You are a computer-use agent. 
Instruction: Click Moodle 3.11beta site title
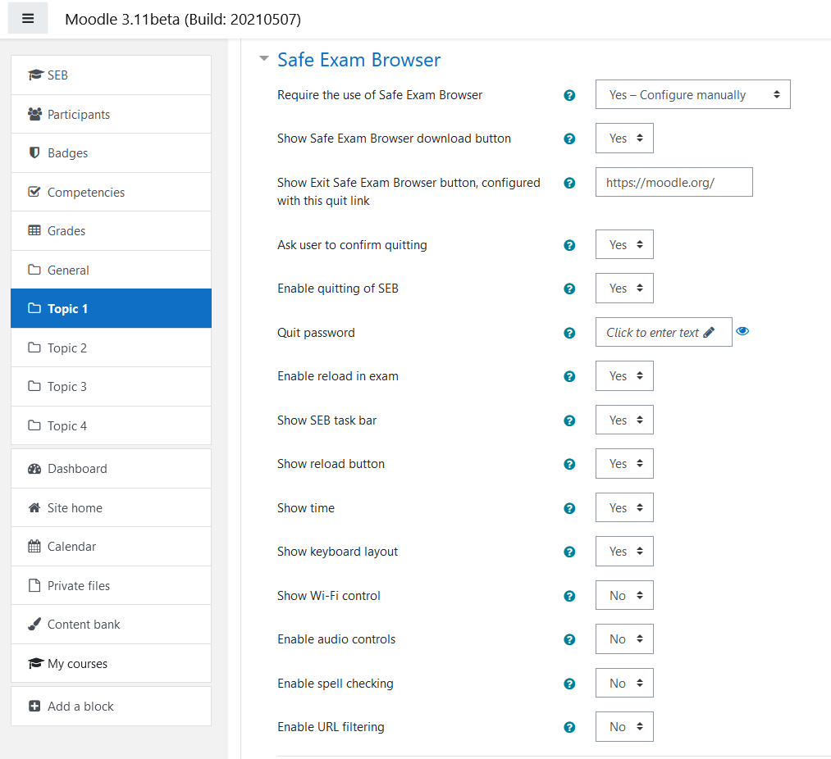pyautogui.click(x=183, y=20)
